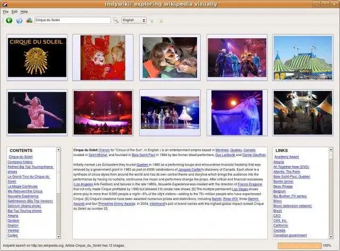Open the contortionist thumbnail
Viewport: 340px width, 251px height.
(37, 112)
